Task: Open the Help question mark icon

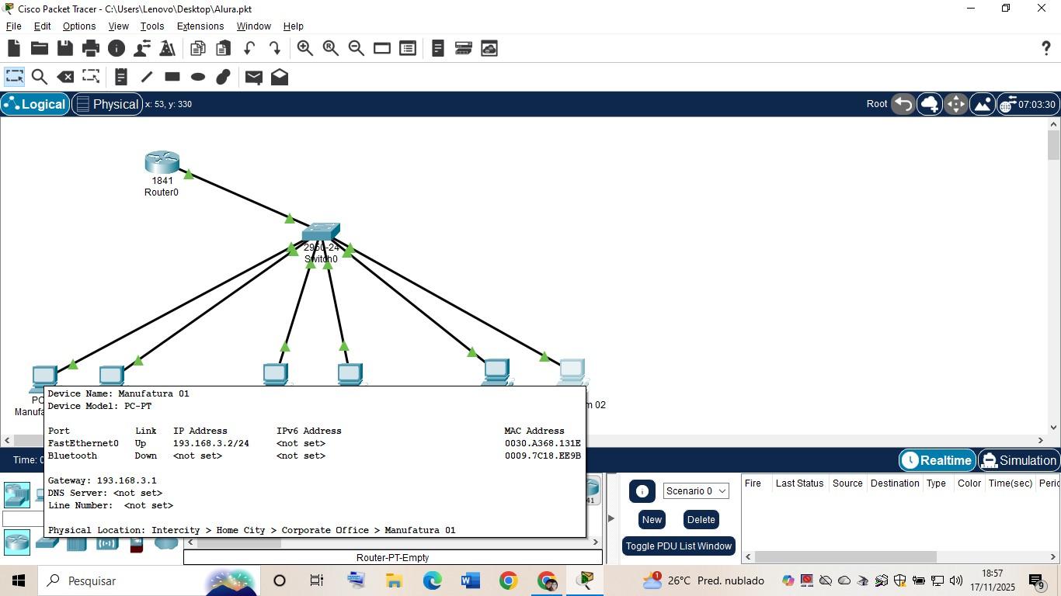Action: pos(1046,48)
